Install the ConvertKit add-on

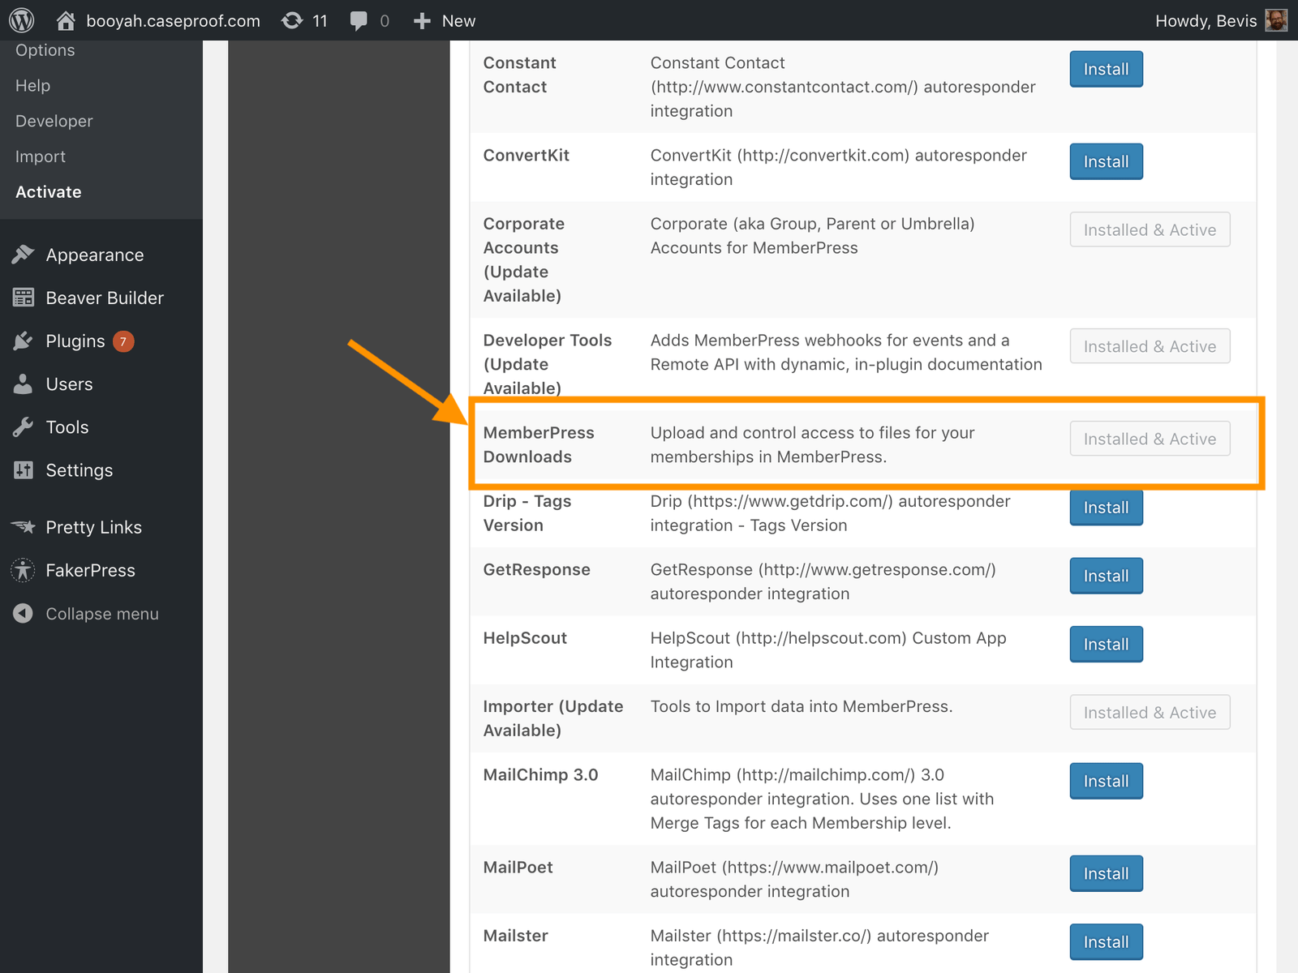(1106, 161)
